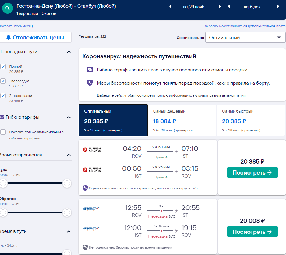Collapse the Время в пути section
The width and height of the screenshot is (286, 255).
(69, 231)
